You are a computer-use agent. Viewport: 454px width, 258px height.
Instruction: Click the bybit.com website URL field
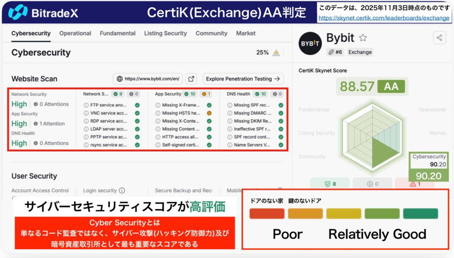click(148, 79)
